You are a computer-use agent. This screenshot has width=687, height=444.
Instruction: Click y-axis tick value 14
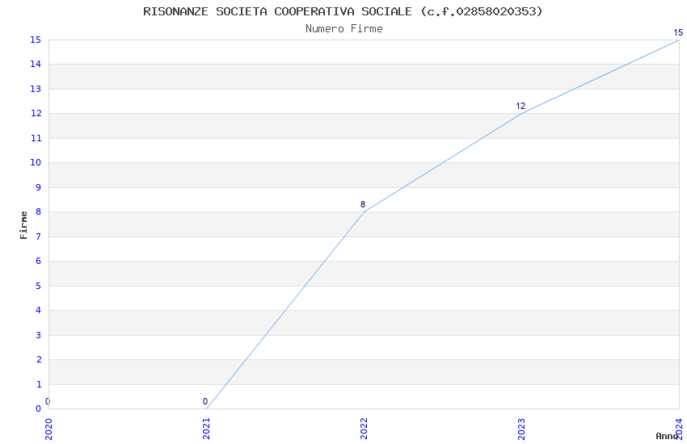coord(36,65)
